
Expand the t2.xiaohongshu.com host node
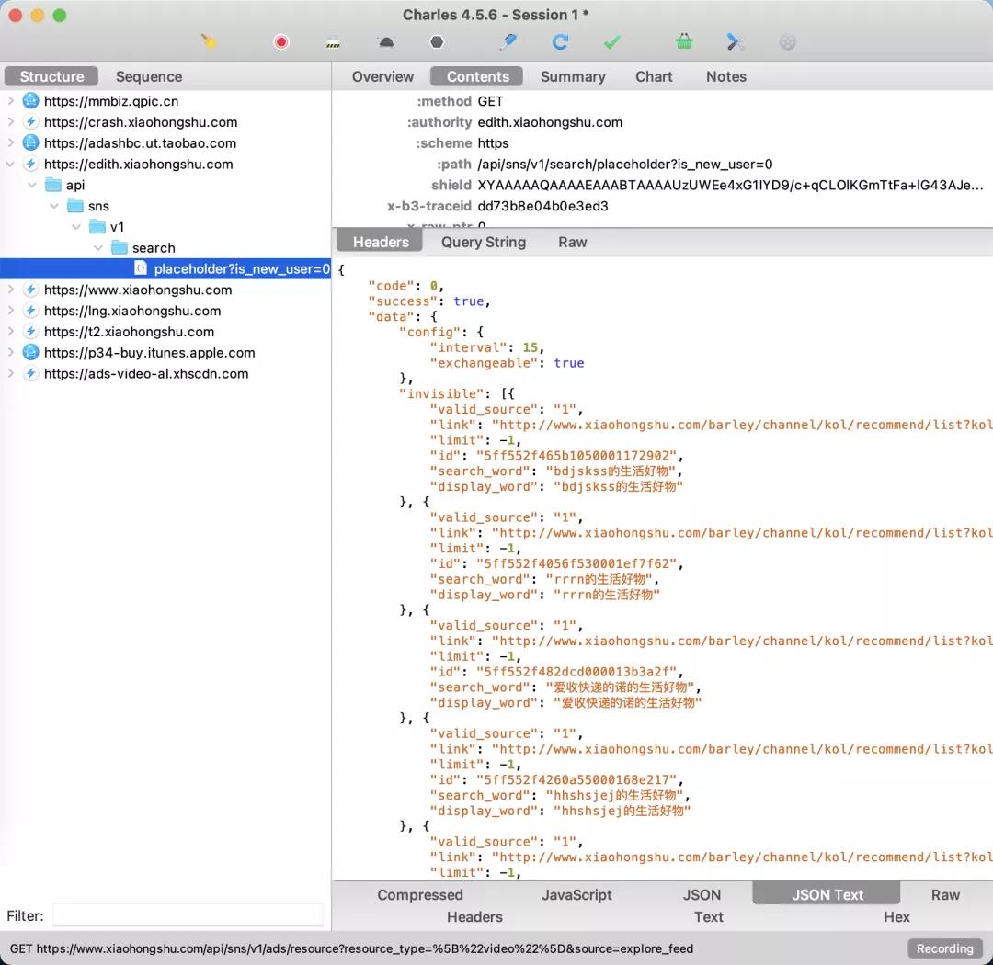(x=10, y=331)
